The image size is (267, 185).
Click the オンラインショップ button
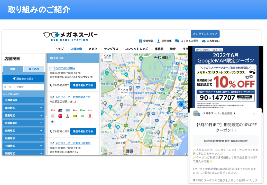coord(205,34)
